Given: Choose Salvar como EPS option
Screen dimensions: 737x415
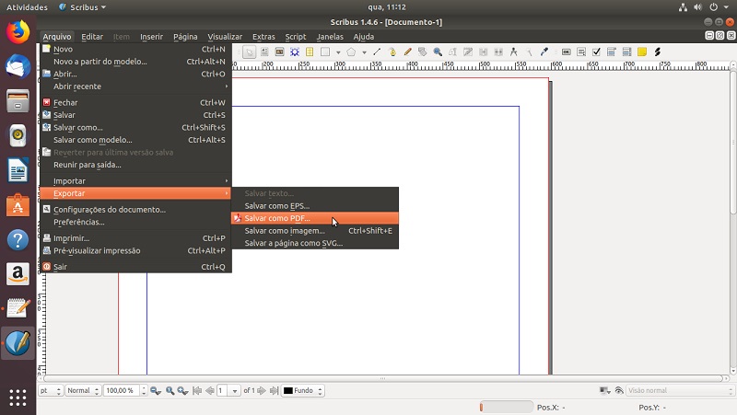Looking at the screenshot, I should (x=315, y=205).
